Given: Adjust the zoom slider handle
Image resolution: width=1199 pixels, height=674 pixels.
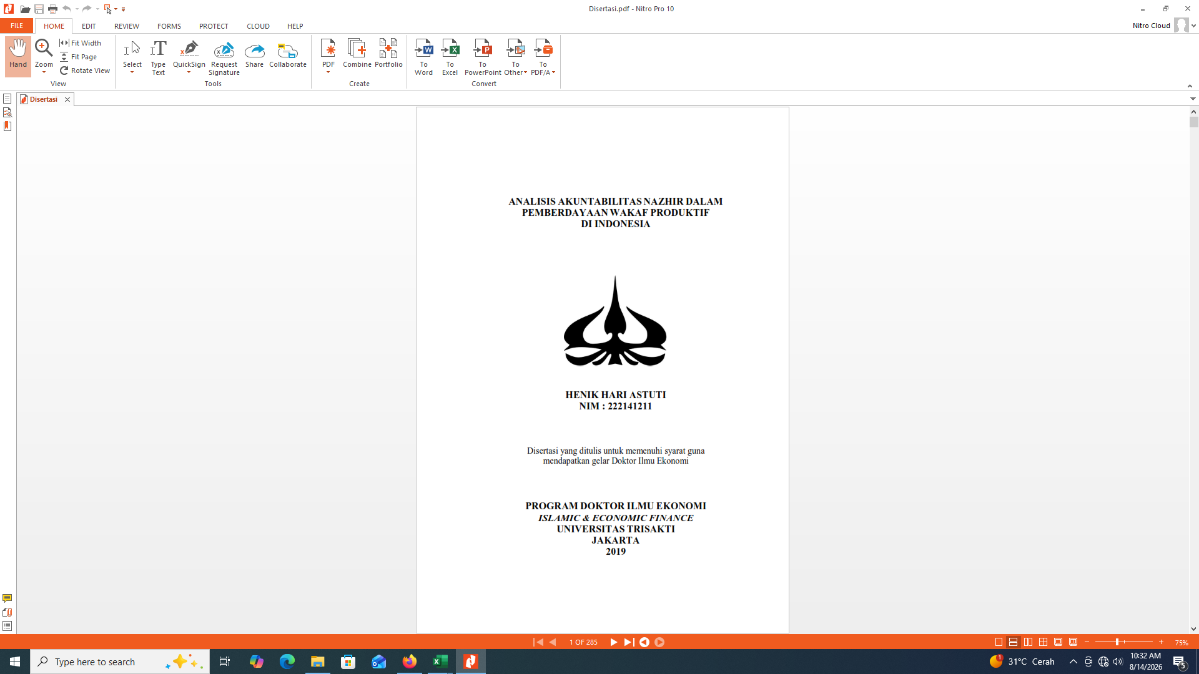Looking at the screenshot, I should tap(1117, 642).
